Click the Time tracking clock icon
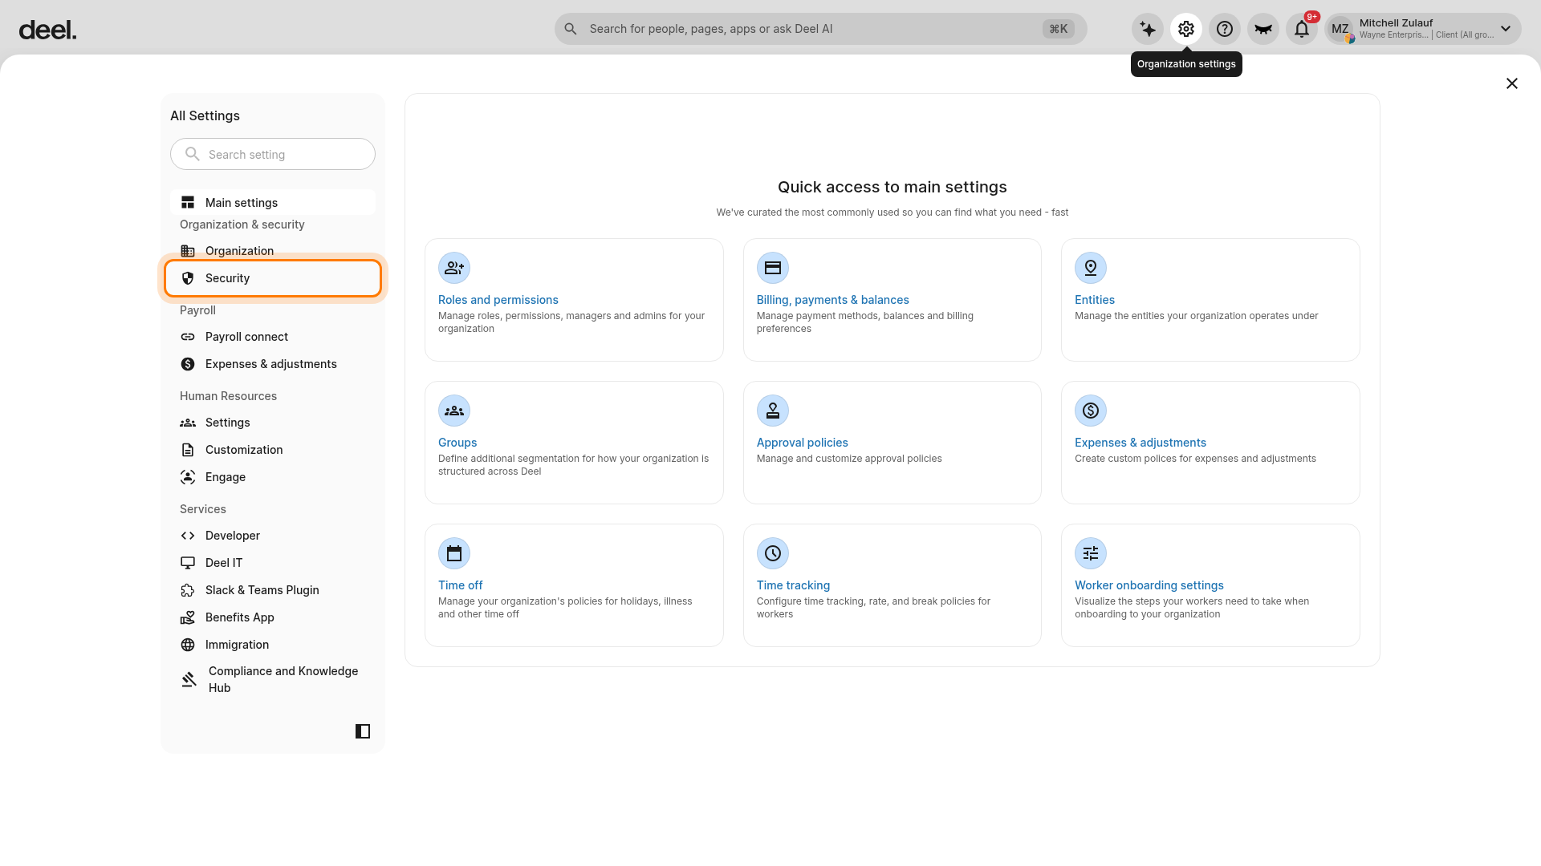The image size is (1541, 866). pos(773,553)
